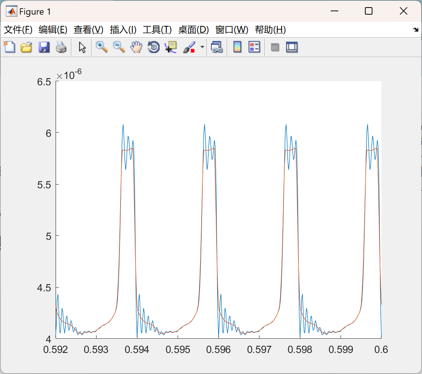Click the x-axis tick label 0.6
The width and height of the screenshot is (422, 374).
[x=381, y=350]
